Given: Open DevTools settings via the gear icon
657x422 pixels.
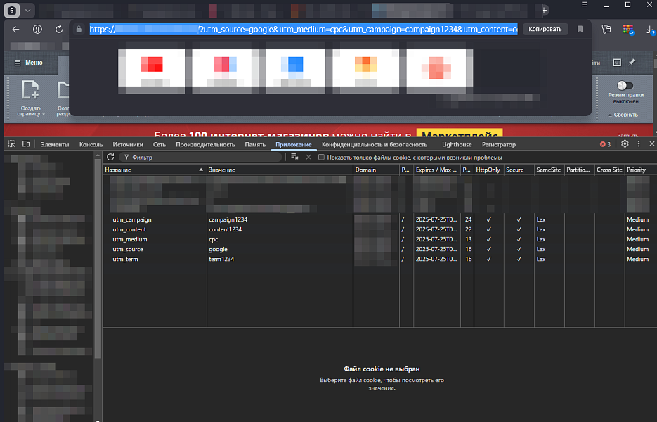Looking at the screenshot, I should point(625,144).
